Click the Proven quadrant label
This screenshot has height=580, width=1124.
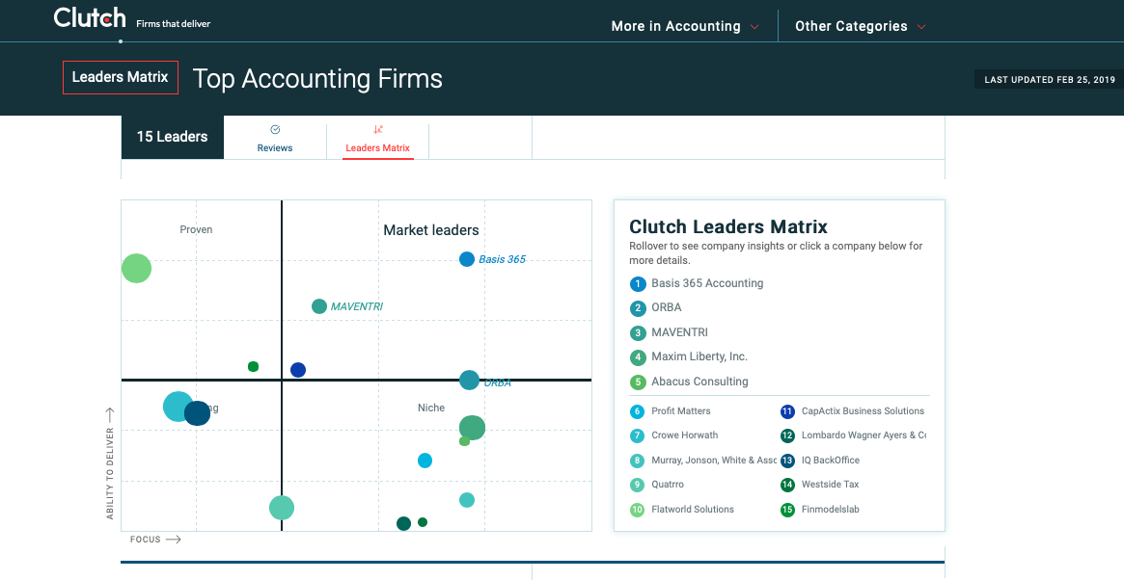[196, 230]
